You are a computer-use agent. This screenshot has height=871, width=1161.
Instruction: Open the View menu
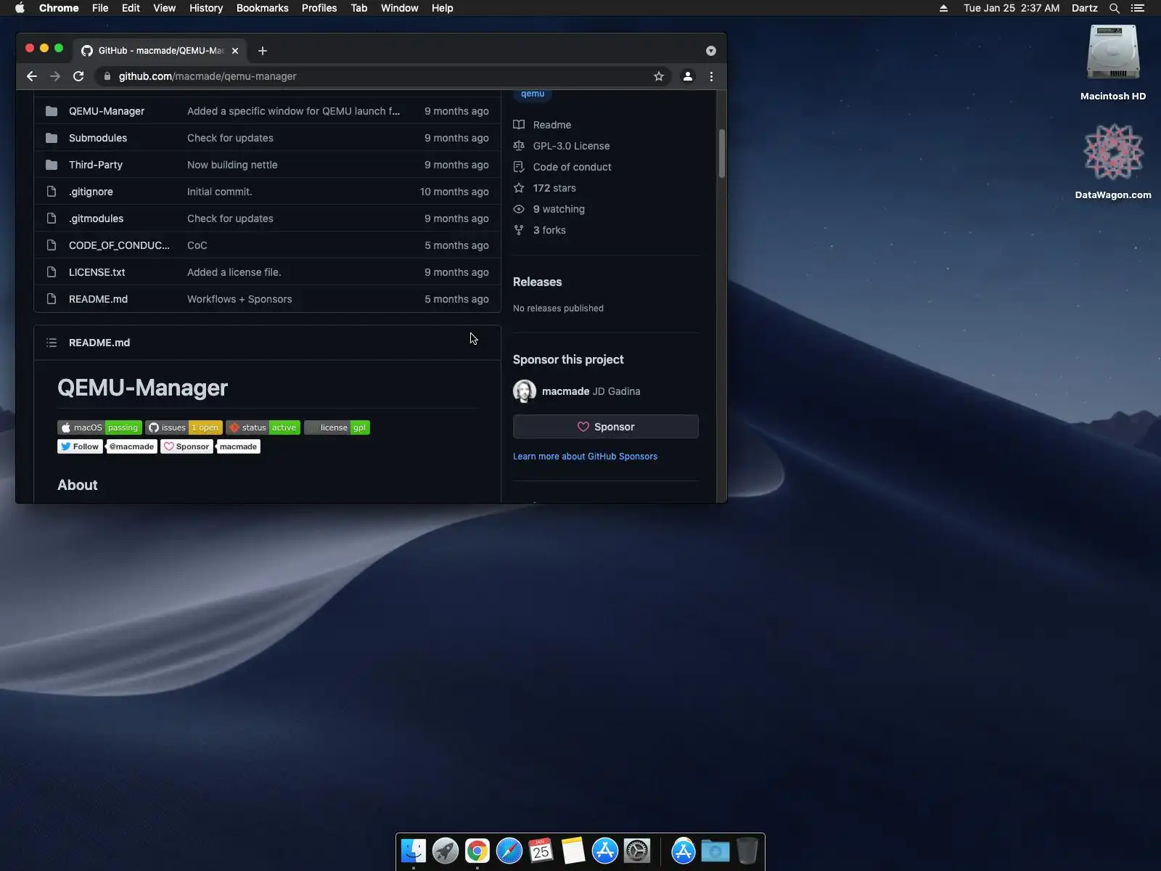point(165,8)
